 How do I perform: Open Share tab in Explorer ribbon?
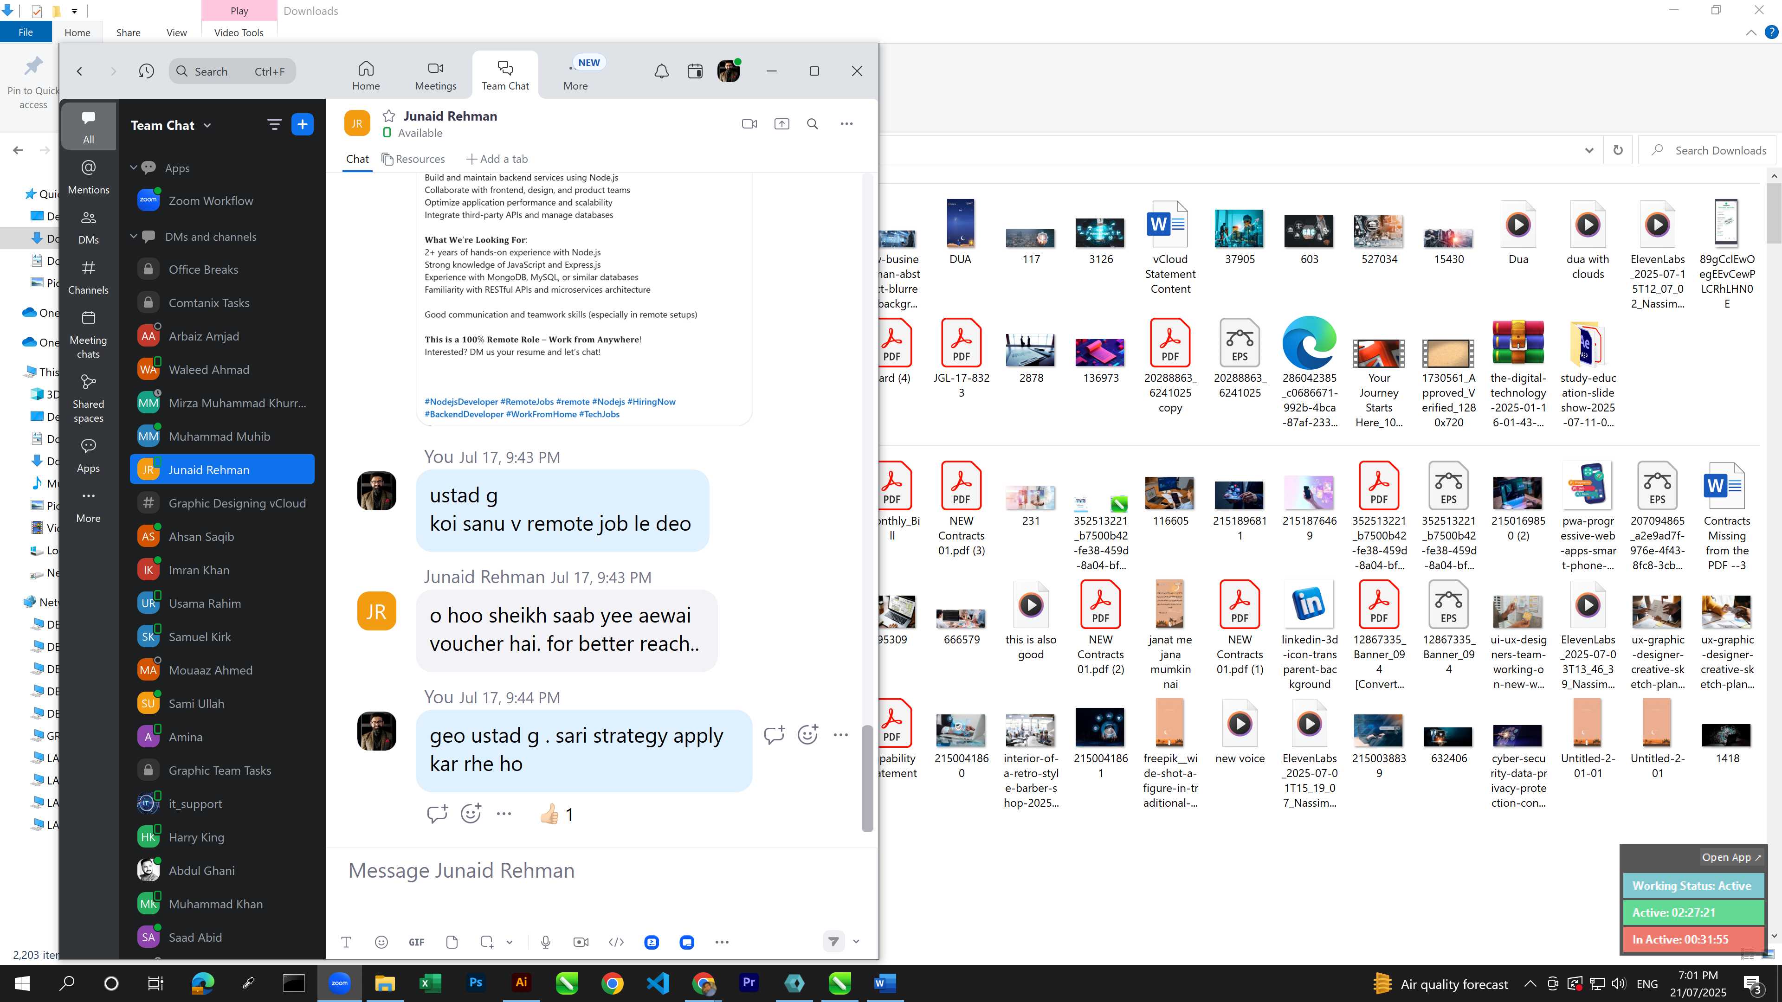click(128, 32)
